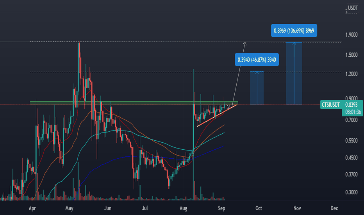Select the 0.3940 (46.87%) measurement label
364x215 pixels.
point(257,60)
